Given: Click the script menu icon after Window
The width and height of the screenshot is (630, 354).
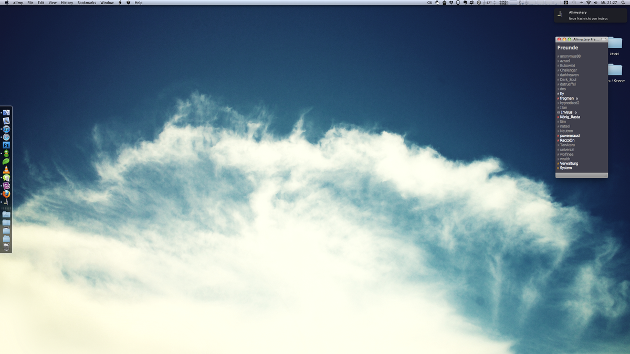Looking at the screenshot, I should [x=120, y=3].
